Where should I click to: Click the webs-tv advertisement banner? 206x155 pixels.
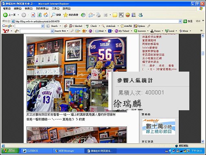point(159,127)
